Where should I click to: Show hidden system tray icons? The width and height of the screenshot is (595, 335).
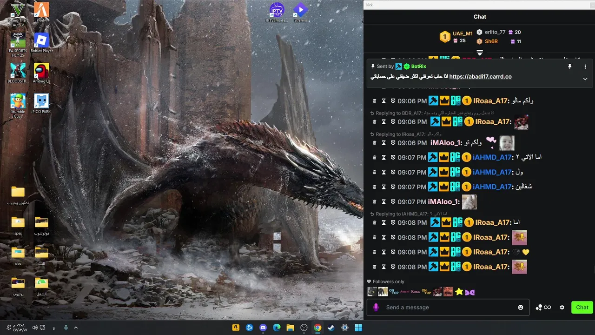76,328
